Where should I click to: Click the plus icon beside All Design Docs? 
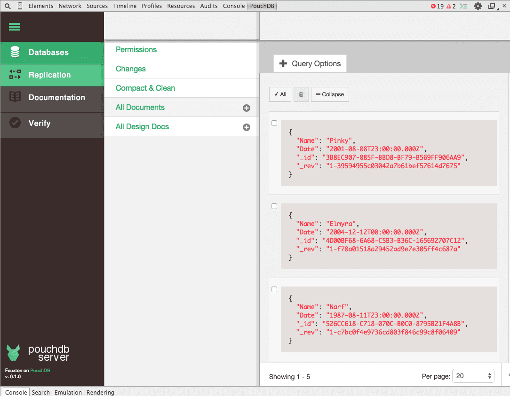click(247, 127)
